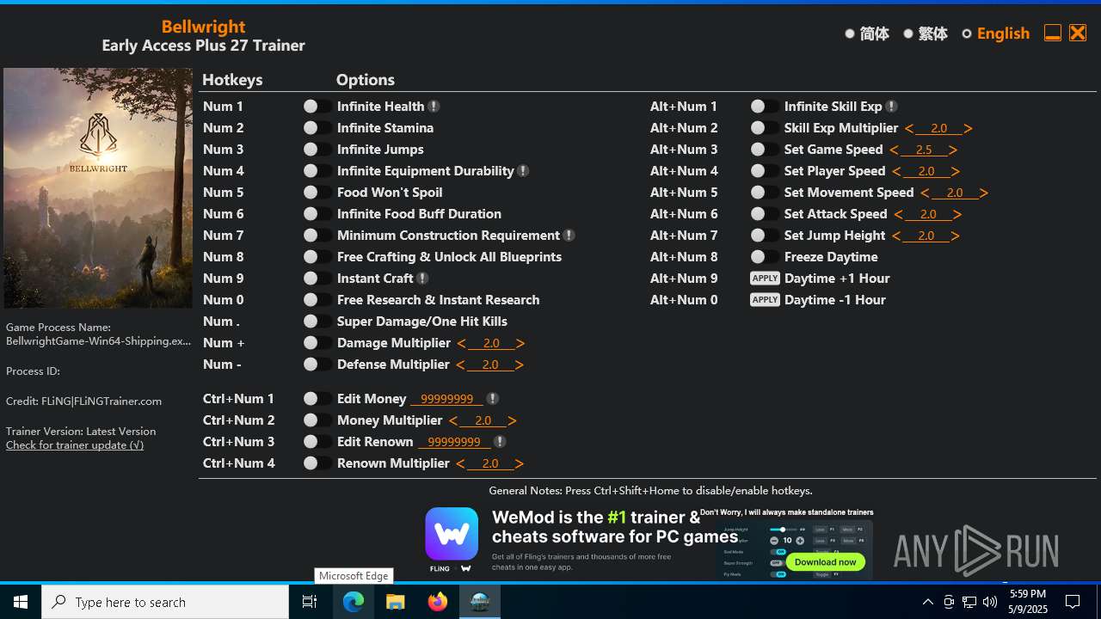1101x619 pixels.
Task: Click the taskbar search box
Action: pyautogui.click(x=165, y=602)
